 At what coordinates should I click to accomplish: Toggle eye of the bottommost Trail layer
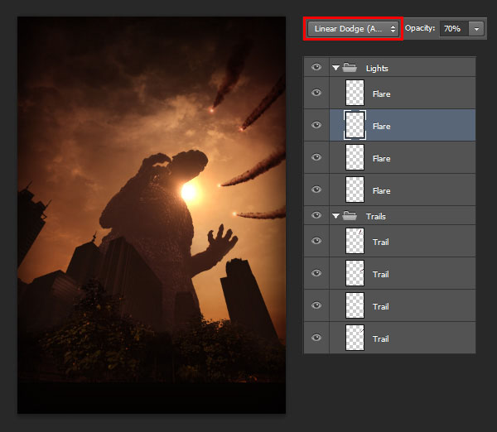point(316,338)
